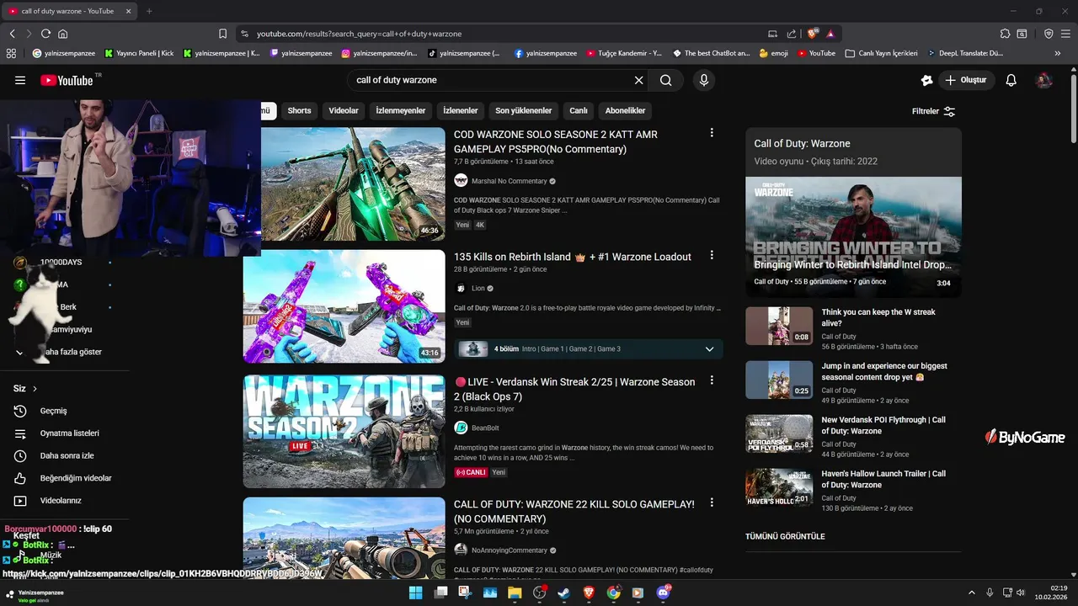This screenshot has height=606, width=1078.
Task: Click the browser address bar URL
Action: 360,34
